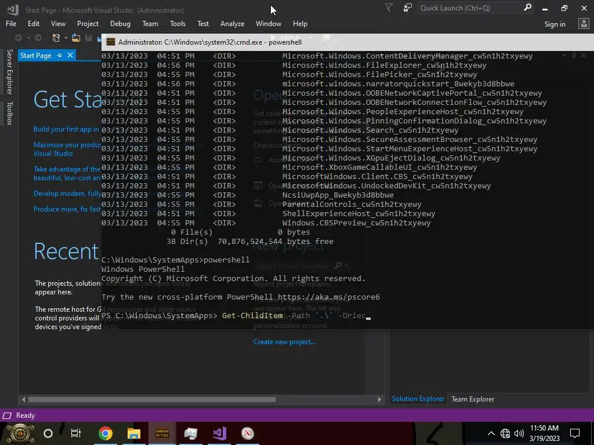Expand the Server Explorer side tab

(x=9, y=71)
